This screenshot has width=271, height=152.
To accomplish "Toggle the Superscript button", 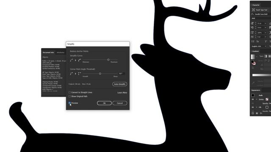I will pos(266,41).
